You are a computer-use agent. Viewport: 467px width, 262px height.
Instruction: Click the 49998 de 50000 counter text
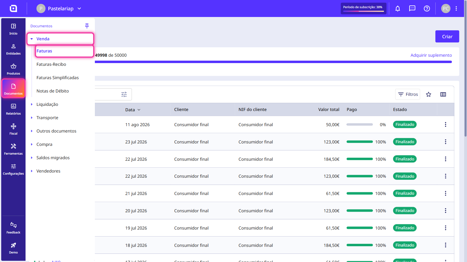[111, 55]
